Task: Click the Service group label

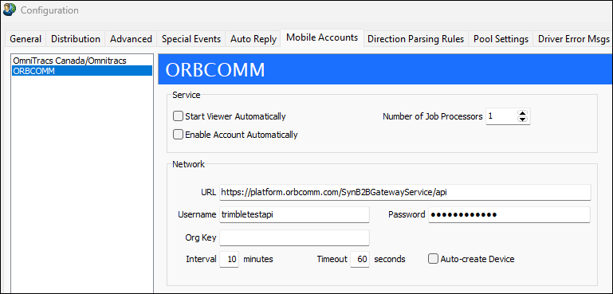Action: pyautogui.click(x=186, y=95)
